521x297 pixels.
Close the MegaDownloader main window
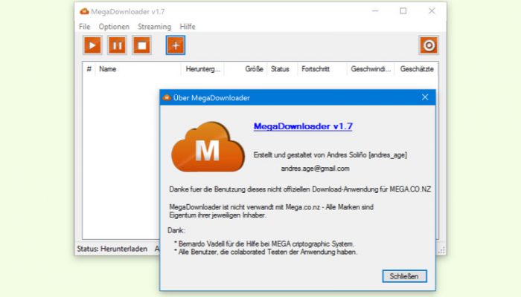pyautogui.click(x=432, y=11)
